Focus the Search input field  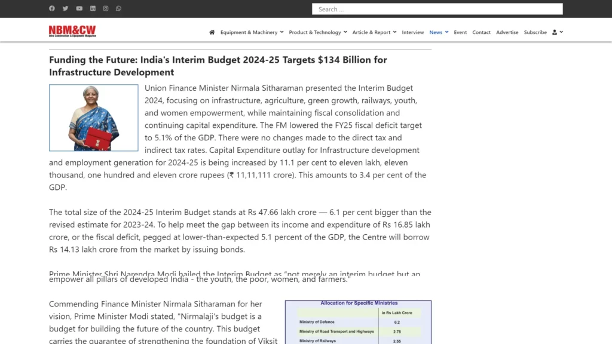pos(437,9)
